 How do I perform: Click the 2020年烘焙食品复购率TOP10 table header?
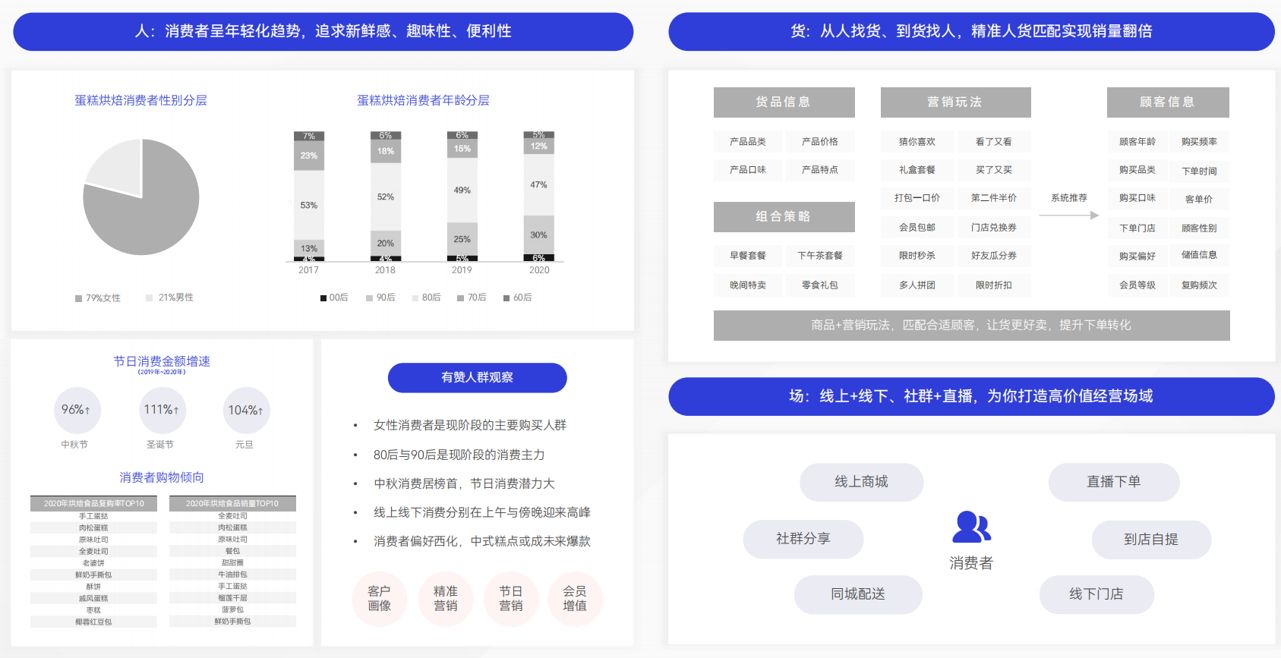(93, 503)
